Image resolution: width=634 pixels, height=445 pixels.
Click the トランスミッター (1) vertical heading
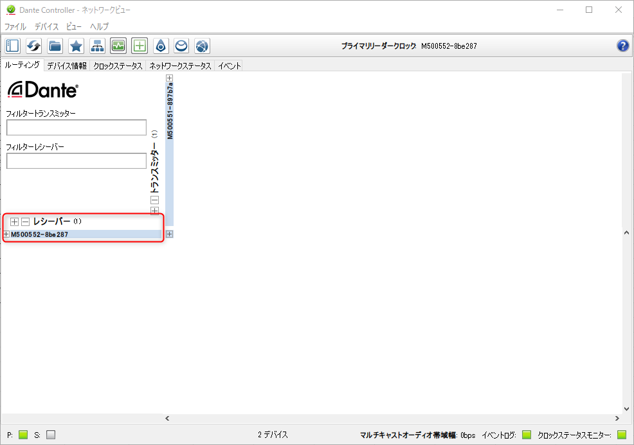154,162
